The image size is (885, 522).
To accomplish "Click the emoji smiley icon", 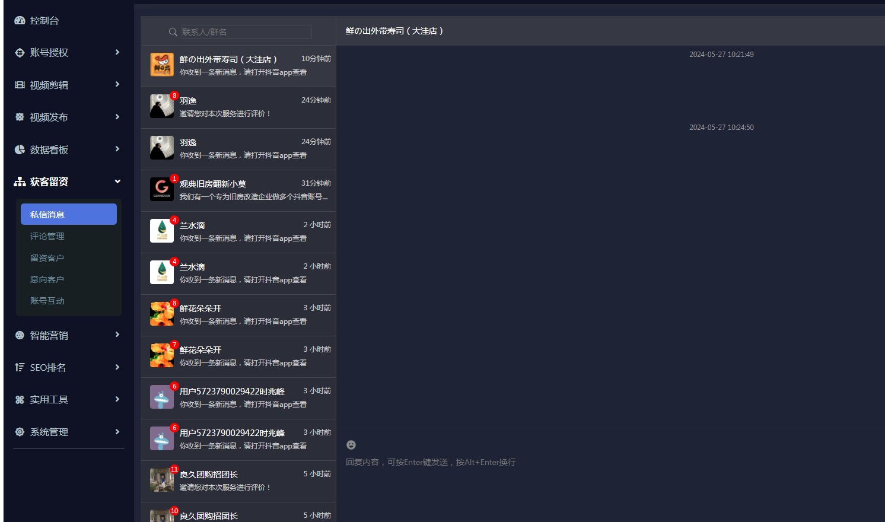I will pyautogui.click(x=351, y=445).
